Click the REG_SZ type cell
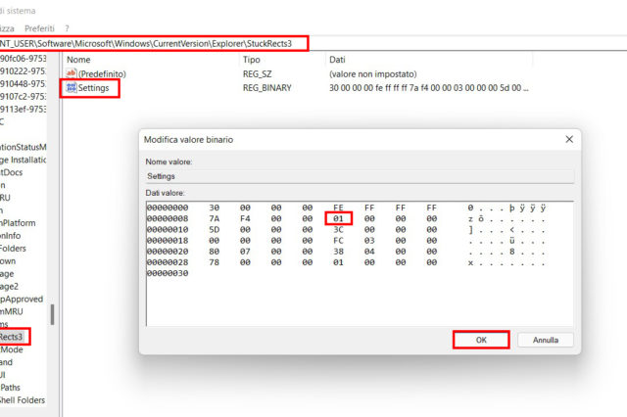The image size is (627, 417). tap(257, 73)
